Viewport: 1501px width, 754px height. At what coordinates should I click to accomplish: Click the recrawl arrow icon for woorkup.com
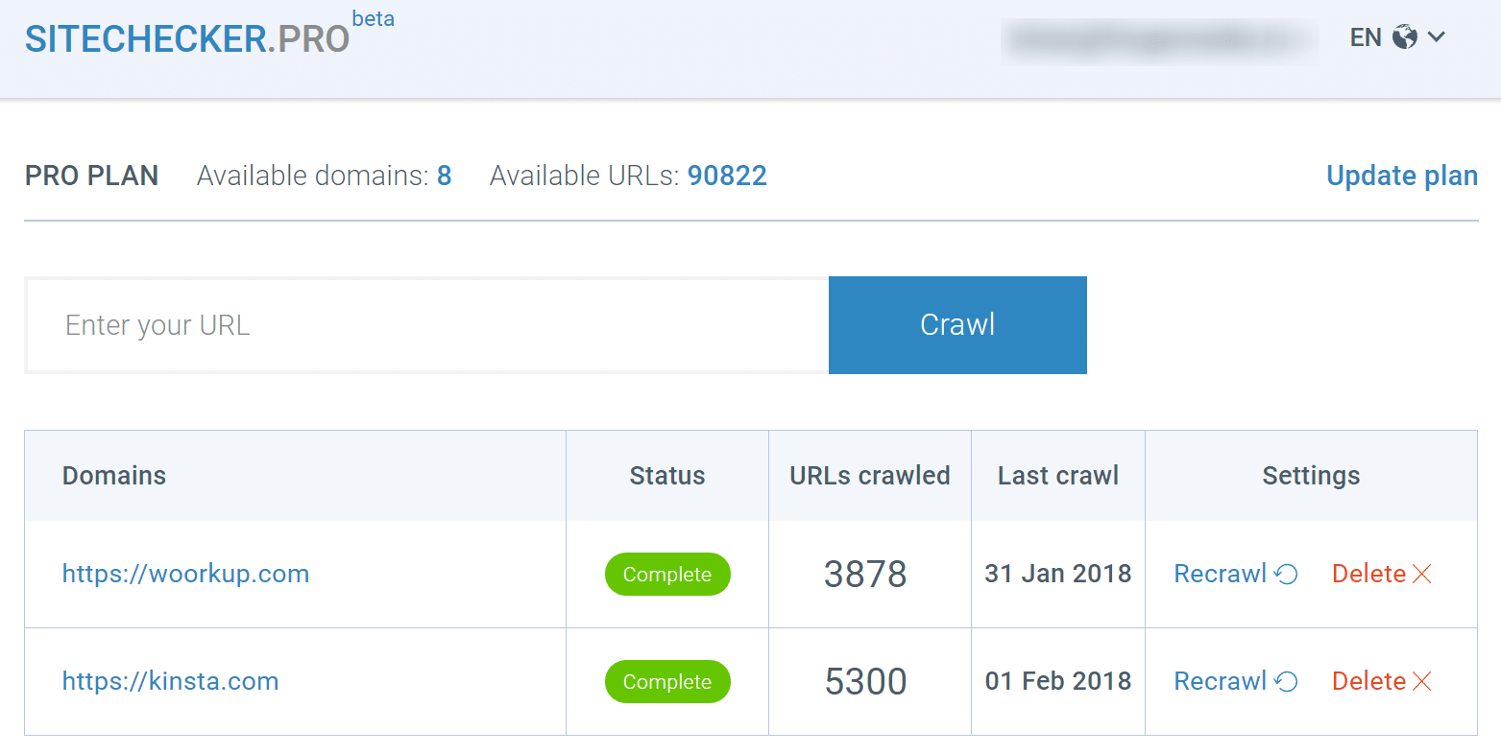point(1287,574)
